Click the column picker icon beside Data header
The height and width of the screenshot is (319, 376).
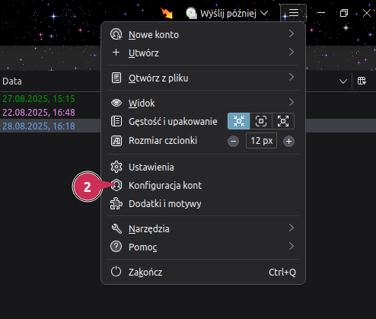(362, 81)
